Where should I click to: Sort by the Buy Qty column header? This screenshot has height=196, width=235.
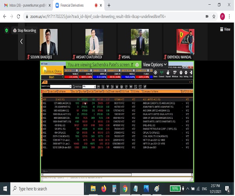pos(76,91)
